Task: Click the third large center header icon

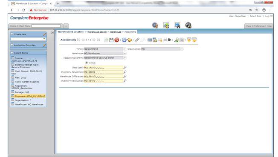Action: point(177,25)
